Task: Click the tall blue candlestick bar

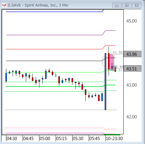Action: tap(105, 81)
